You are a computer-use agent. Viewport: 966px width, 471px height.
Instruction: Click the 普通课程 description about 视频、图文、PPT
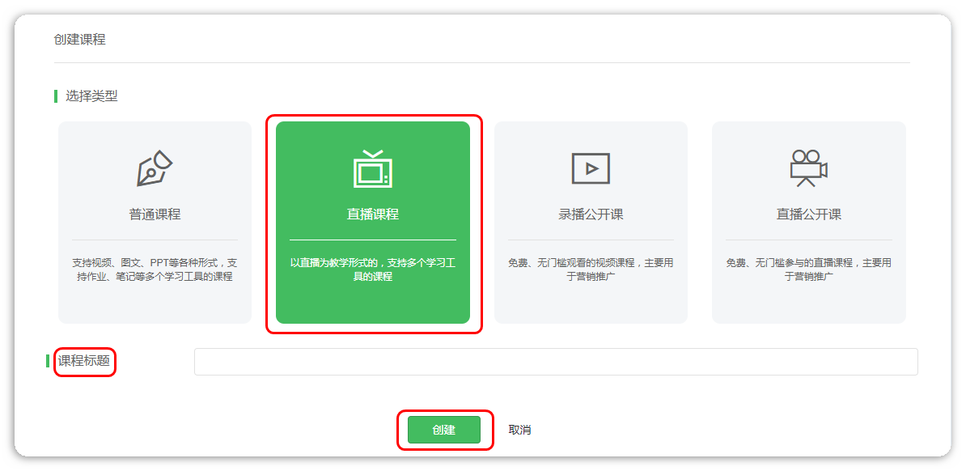click(x=155, y=269)
